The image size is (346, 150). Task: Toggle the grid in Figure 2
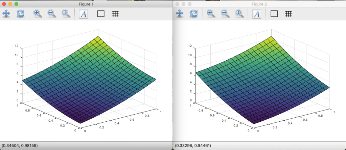point(288,14)
